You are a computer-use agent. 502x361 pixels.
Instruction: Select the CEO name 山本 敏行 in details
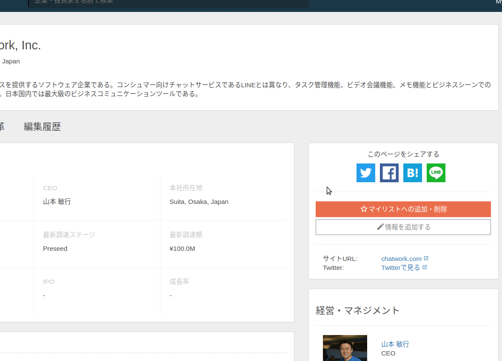click(x=57, y=201)
